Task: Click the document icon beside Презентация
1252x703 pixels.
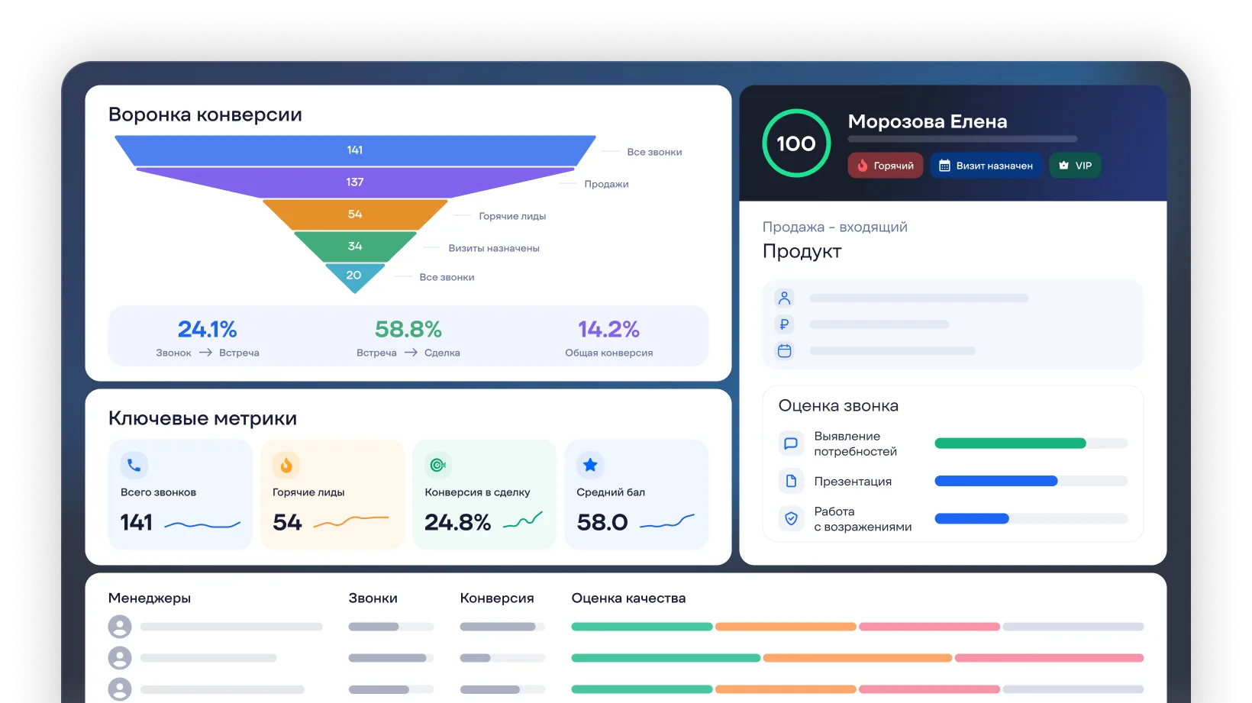Action: [791, 481]
